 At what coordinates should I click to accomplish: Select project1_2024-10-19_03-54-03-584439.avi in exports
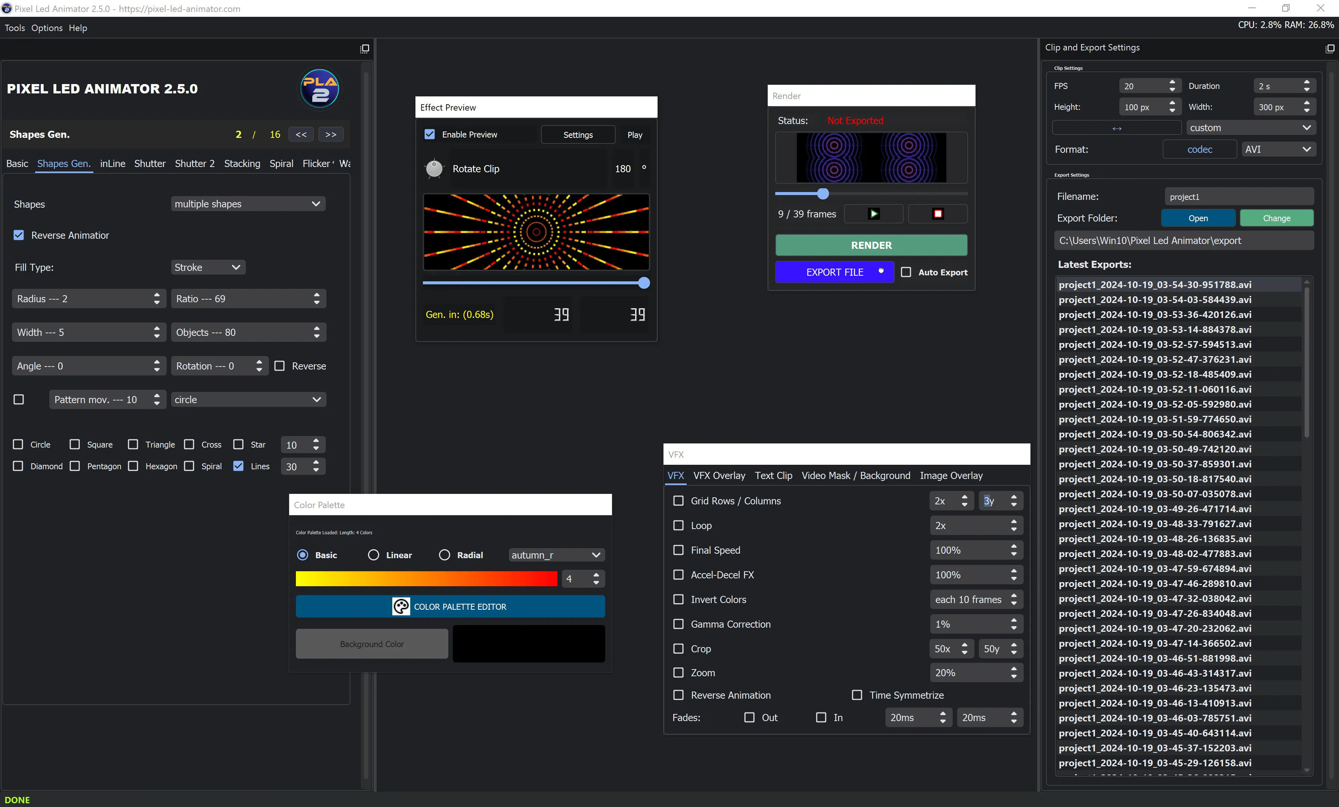coord(1155,299)
